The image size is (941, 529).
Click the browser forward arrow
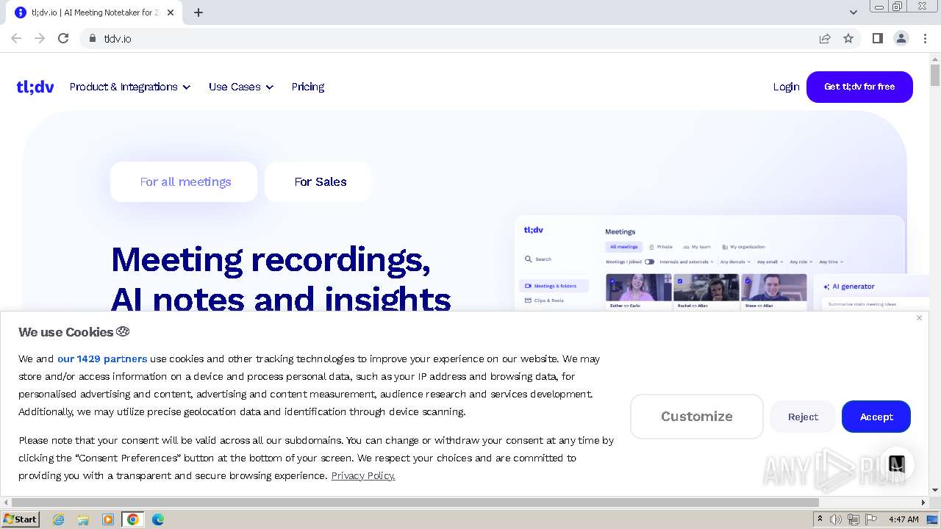pos(40,38)
